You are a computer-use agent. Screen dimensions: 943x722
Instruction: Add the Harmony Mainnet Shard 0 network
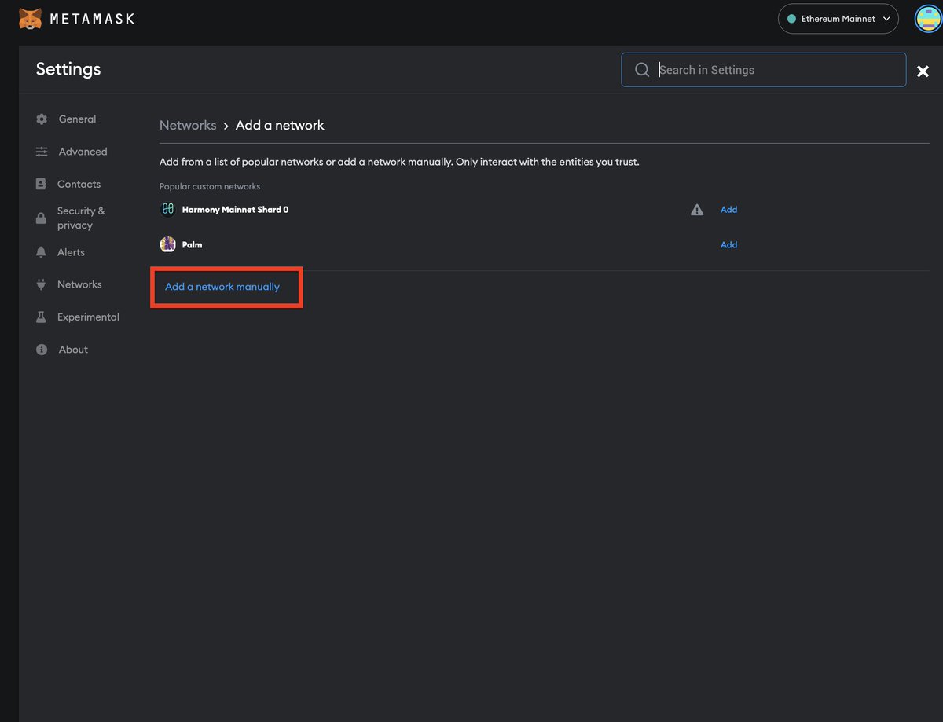pyautogui.click(x=728, y=209)
